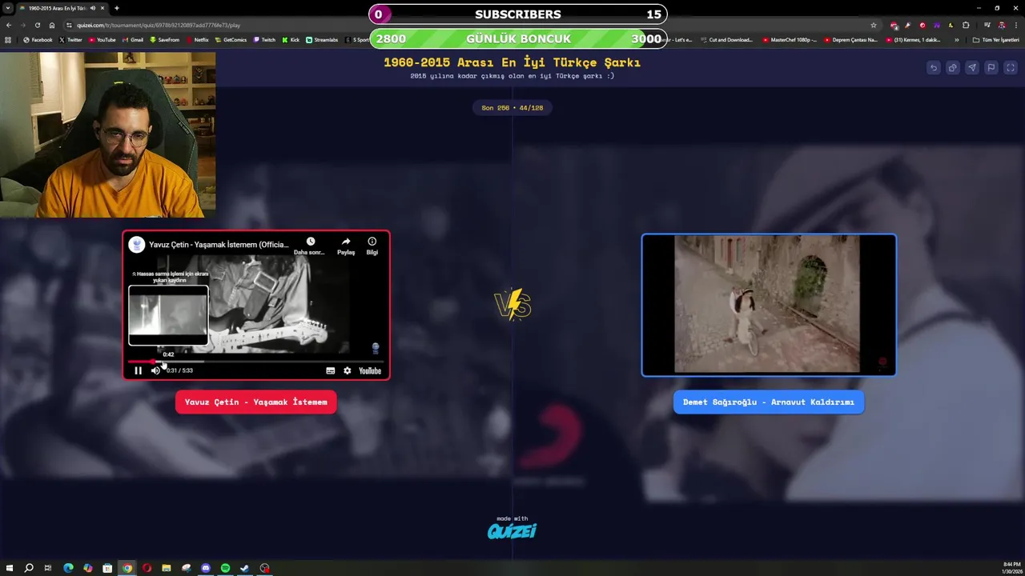Click the Quizei logo at page bottom
Image resolution: width=1025 pixels, height=576 pixels.
click(512, 530)
